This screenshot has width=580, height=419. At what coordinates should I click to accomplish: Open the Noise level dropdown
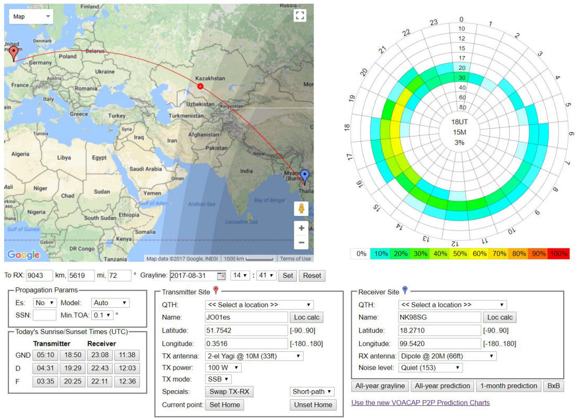point(429,368)
